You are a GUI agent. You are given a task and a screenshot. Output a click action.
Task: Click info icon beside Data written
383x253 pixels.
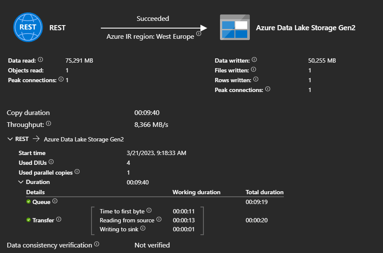[254, 59]
